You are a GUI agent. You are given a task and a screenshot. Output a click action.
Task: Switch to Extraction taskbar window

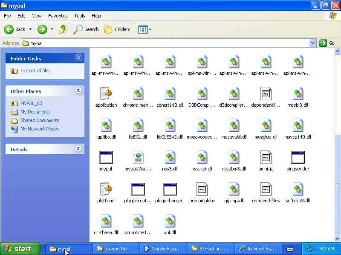[210, 249]
